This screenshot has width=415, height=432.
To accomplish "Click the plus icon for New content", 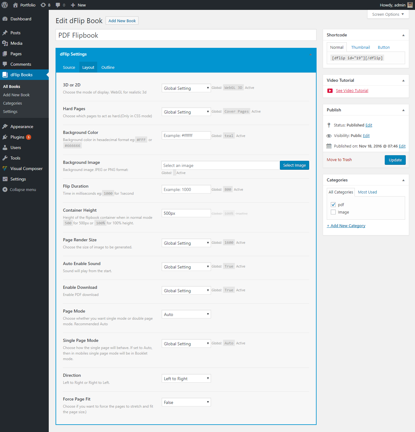I will (73, 5).
